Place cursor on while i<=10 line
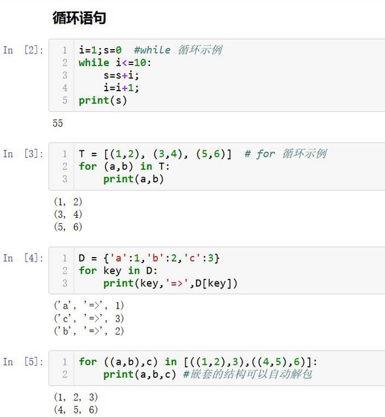The width and height of the screenshot is (385, 417). point(115,63)
